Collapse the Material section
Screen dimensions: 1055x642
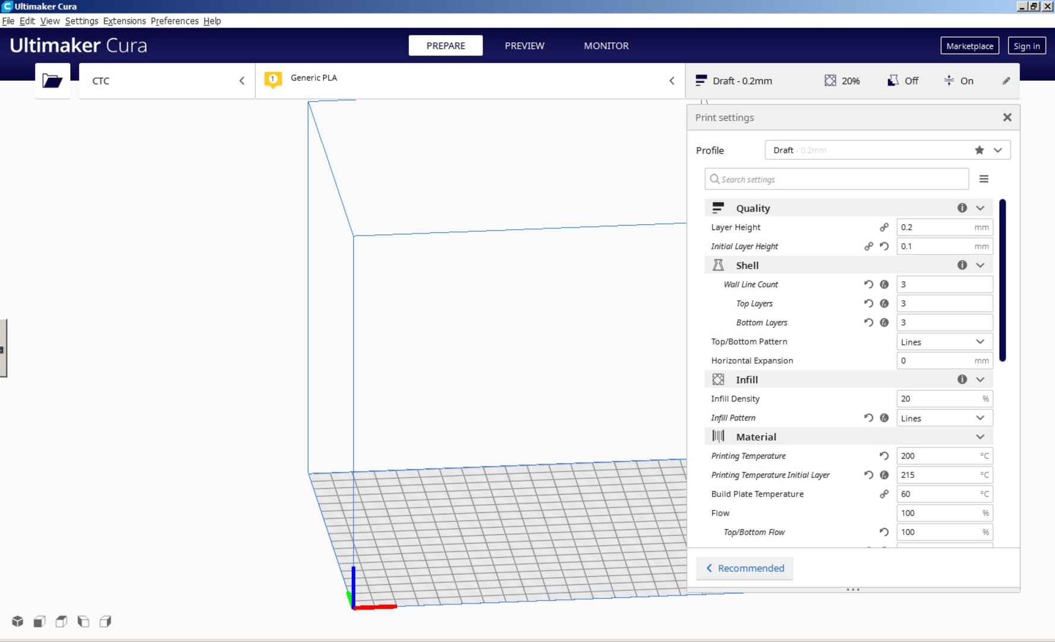tap(980, 437)
